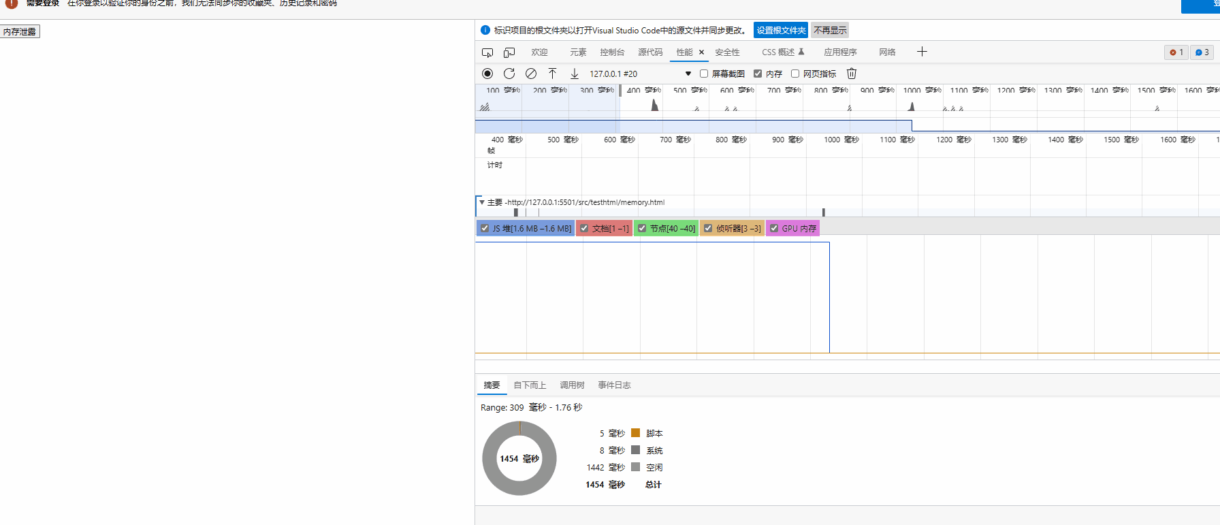1220x525 pixels.
Task: Toggle the 文档 counter checkbox
Action: (584, 229)
